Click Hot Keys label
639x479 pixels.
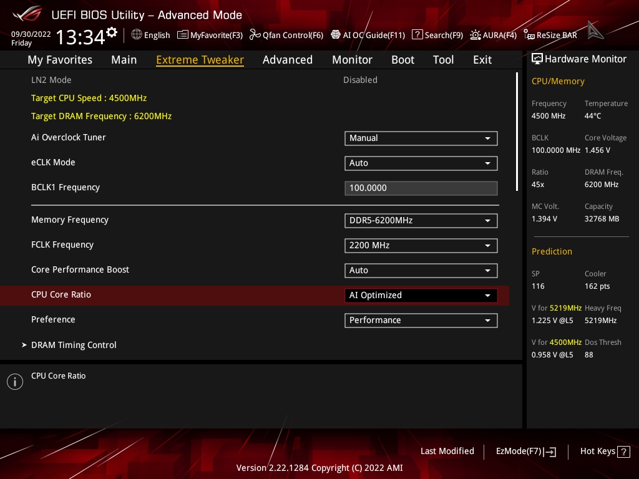(597, 451)
